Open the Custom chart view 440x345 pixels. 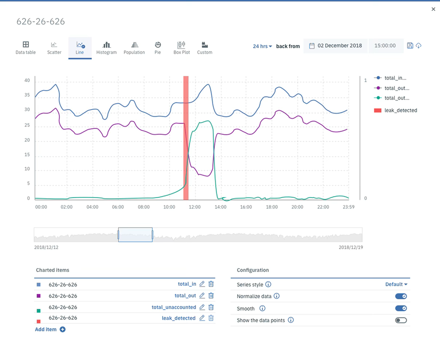[x=205, y=48]
